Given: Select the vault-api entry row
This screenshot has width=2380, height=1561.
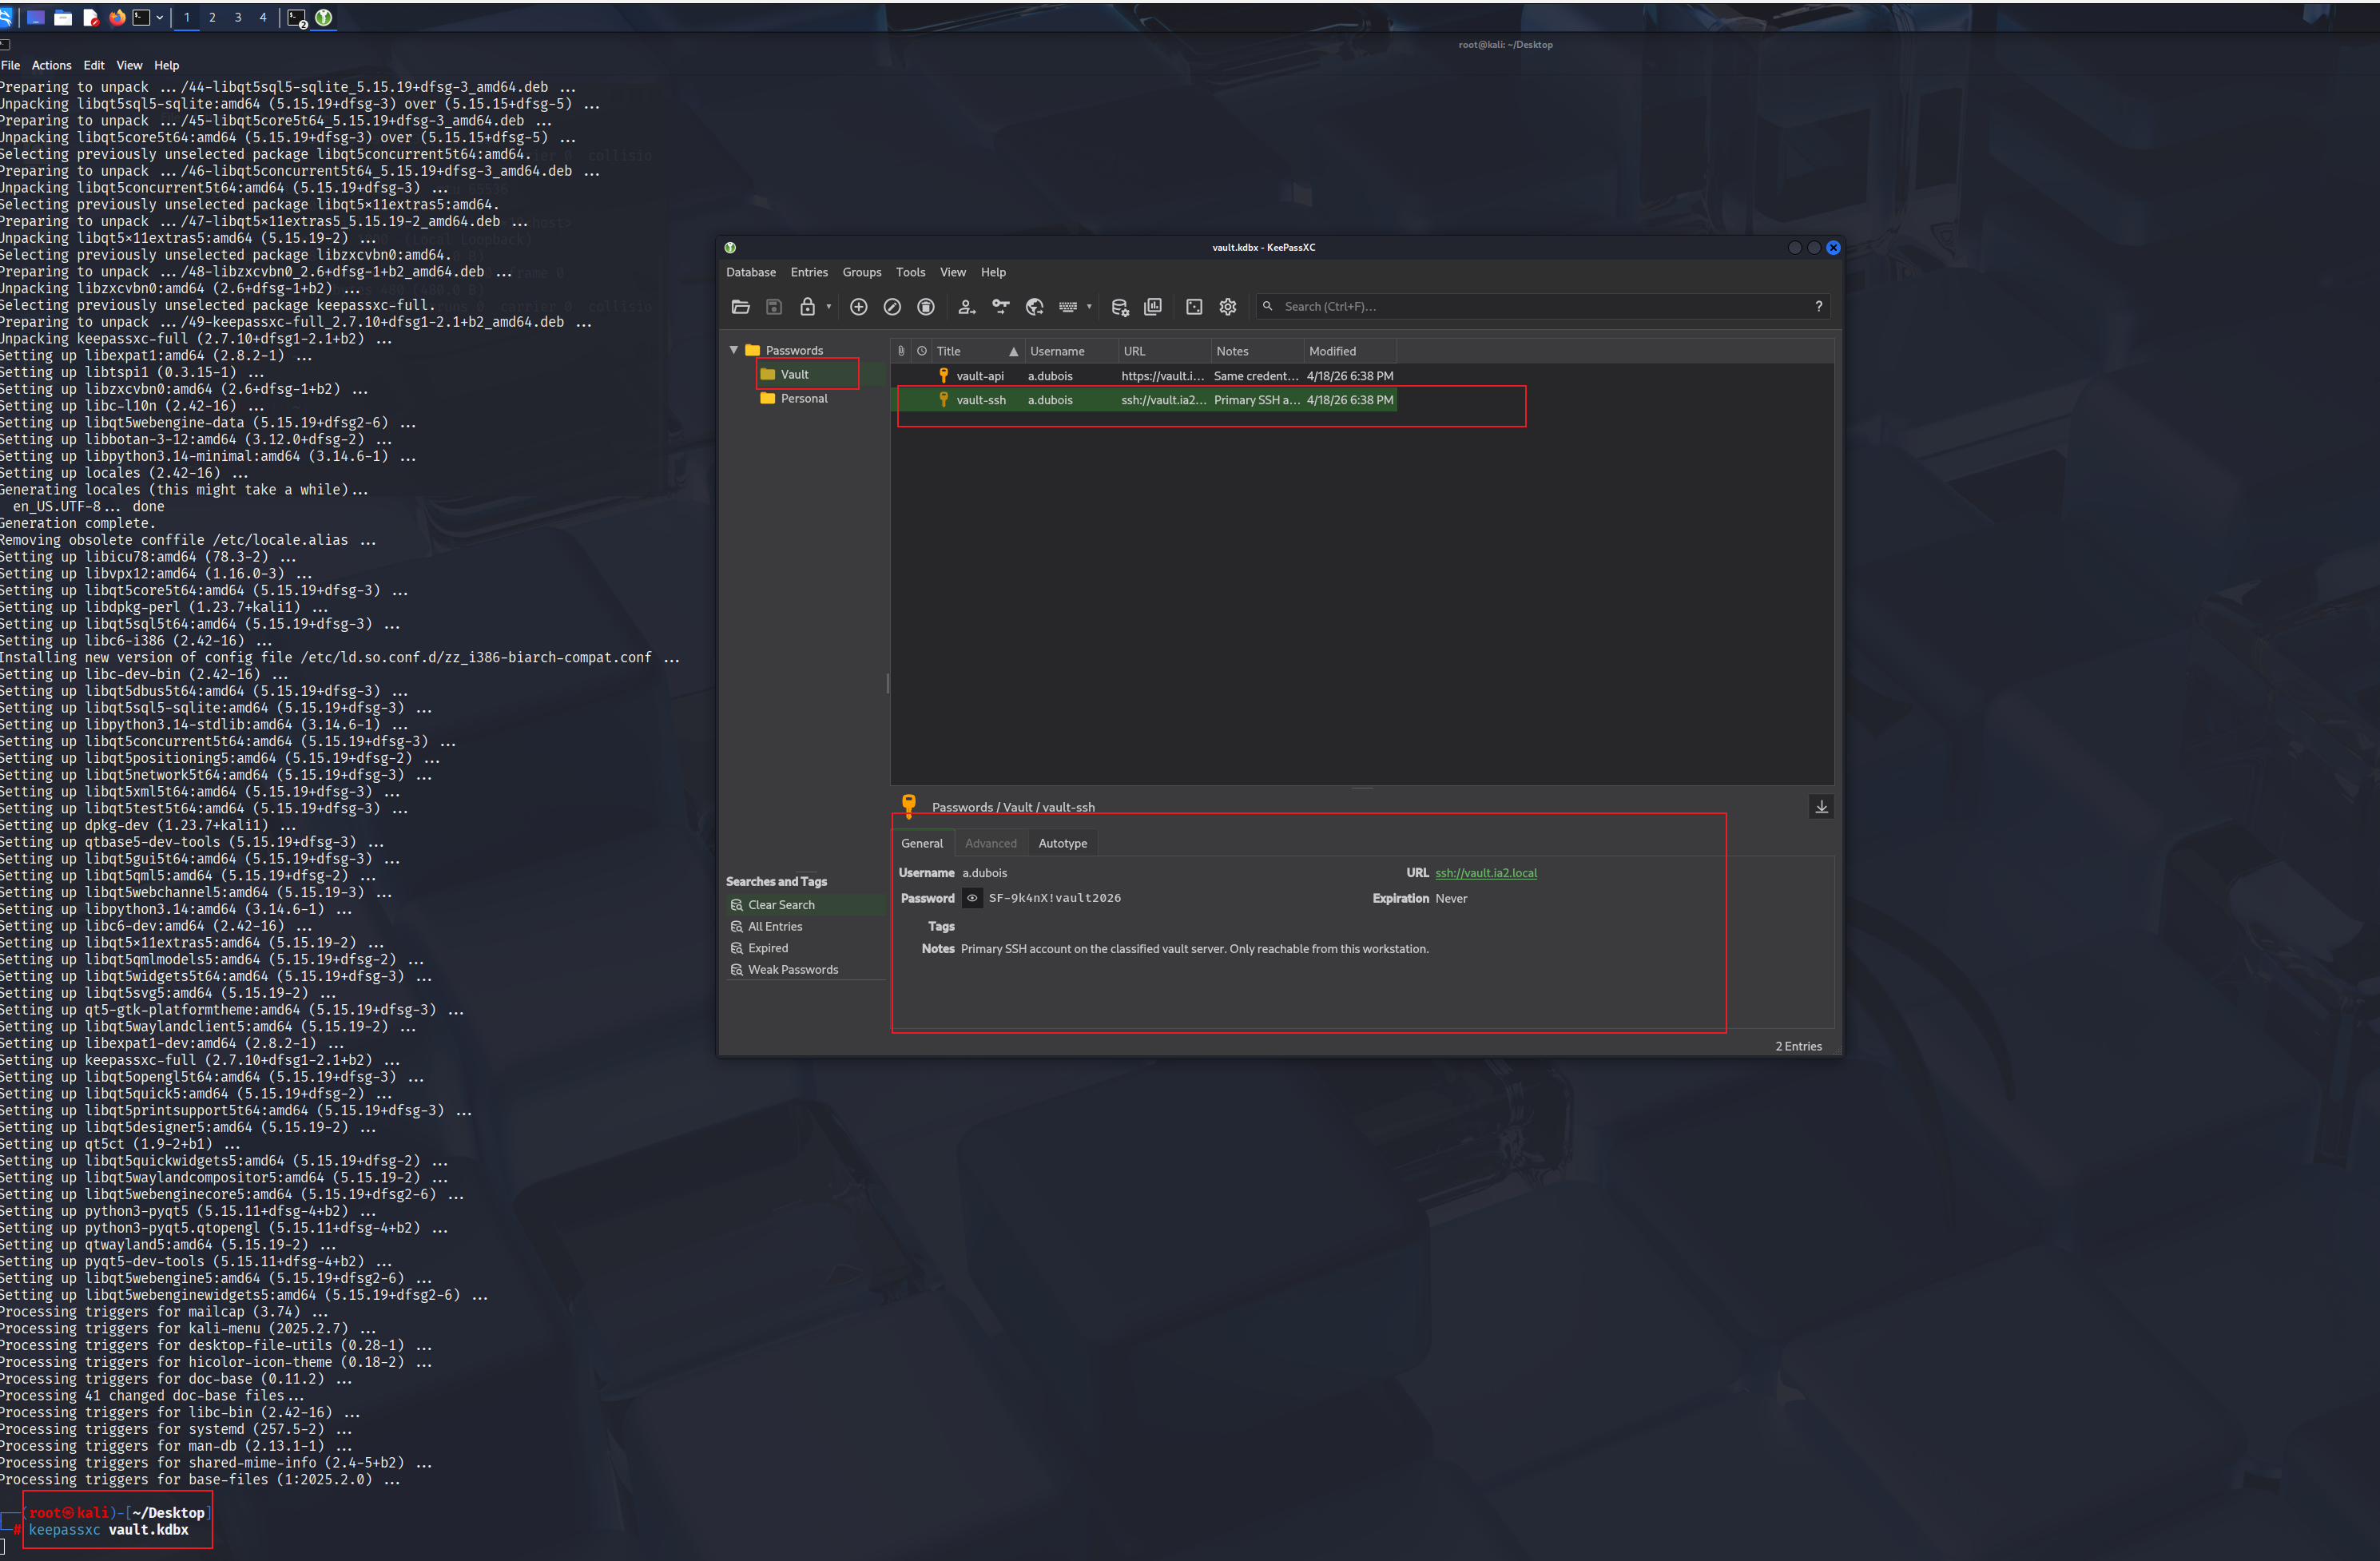Looking at the screenshot, I should (x=1144, y=376).
